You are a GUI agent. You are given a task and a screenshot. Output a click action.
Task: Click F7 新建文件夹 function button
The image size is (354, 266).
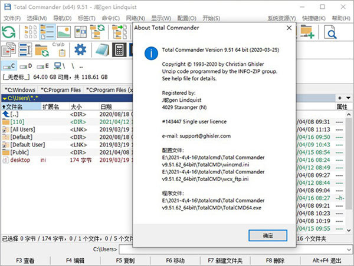pyautogui.click(x=225, y=261)
